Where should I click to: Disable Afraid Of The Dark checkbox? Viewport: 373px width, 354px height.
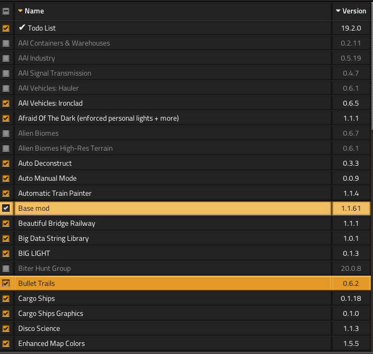tap(6, 118)
